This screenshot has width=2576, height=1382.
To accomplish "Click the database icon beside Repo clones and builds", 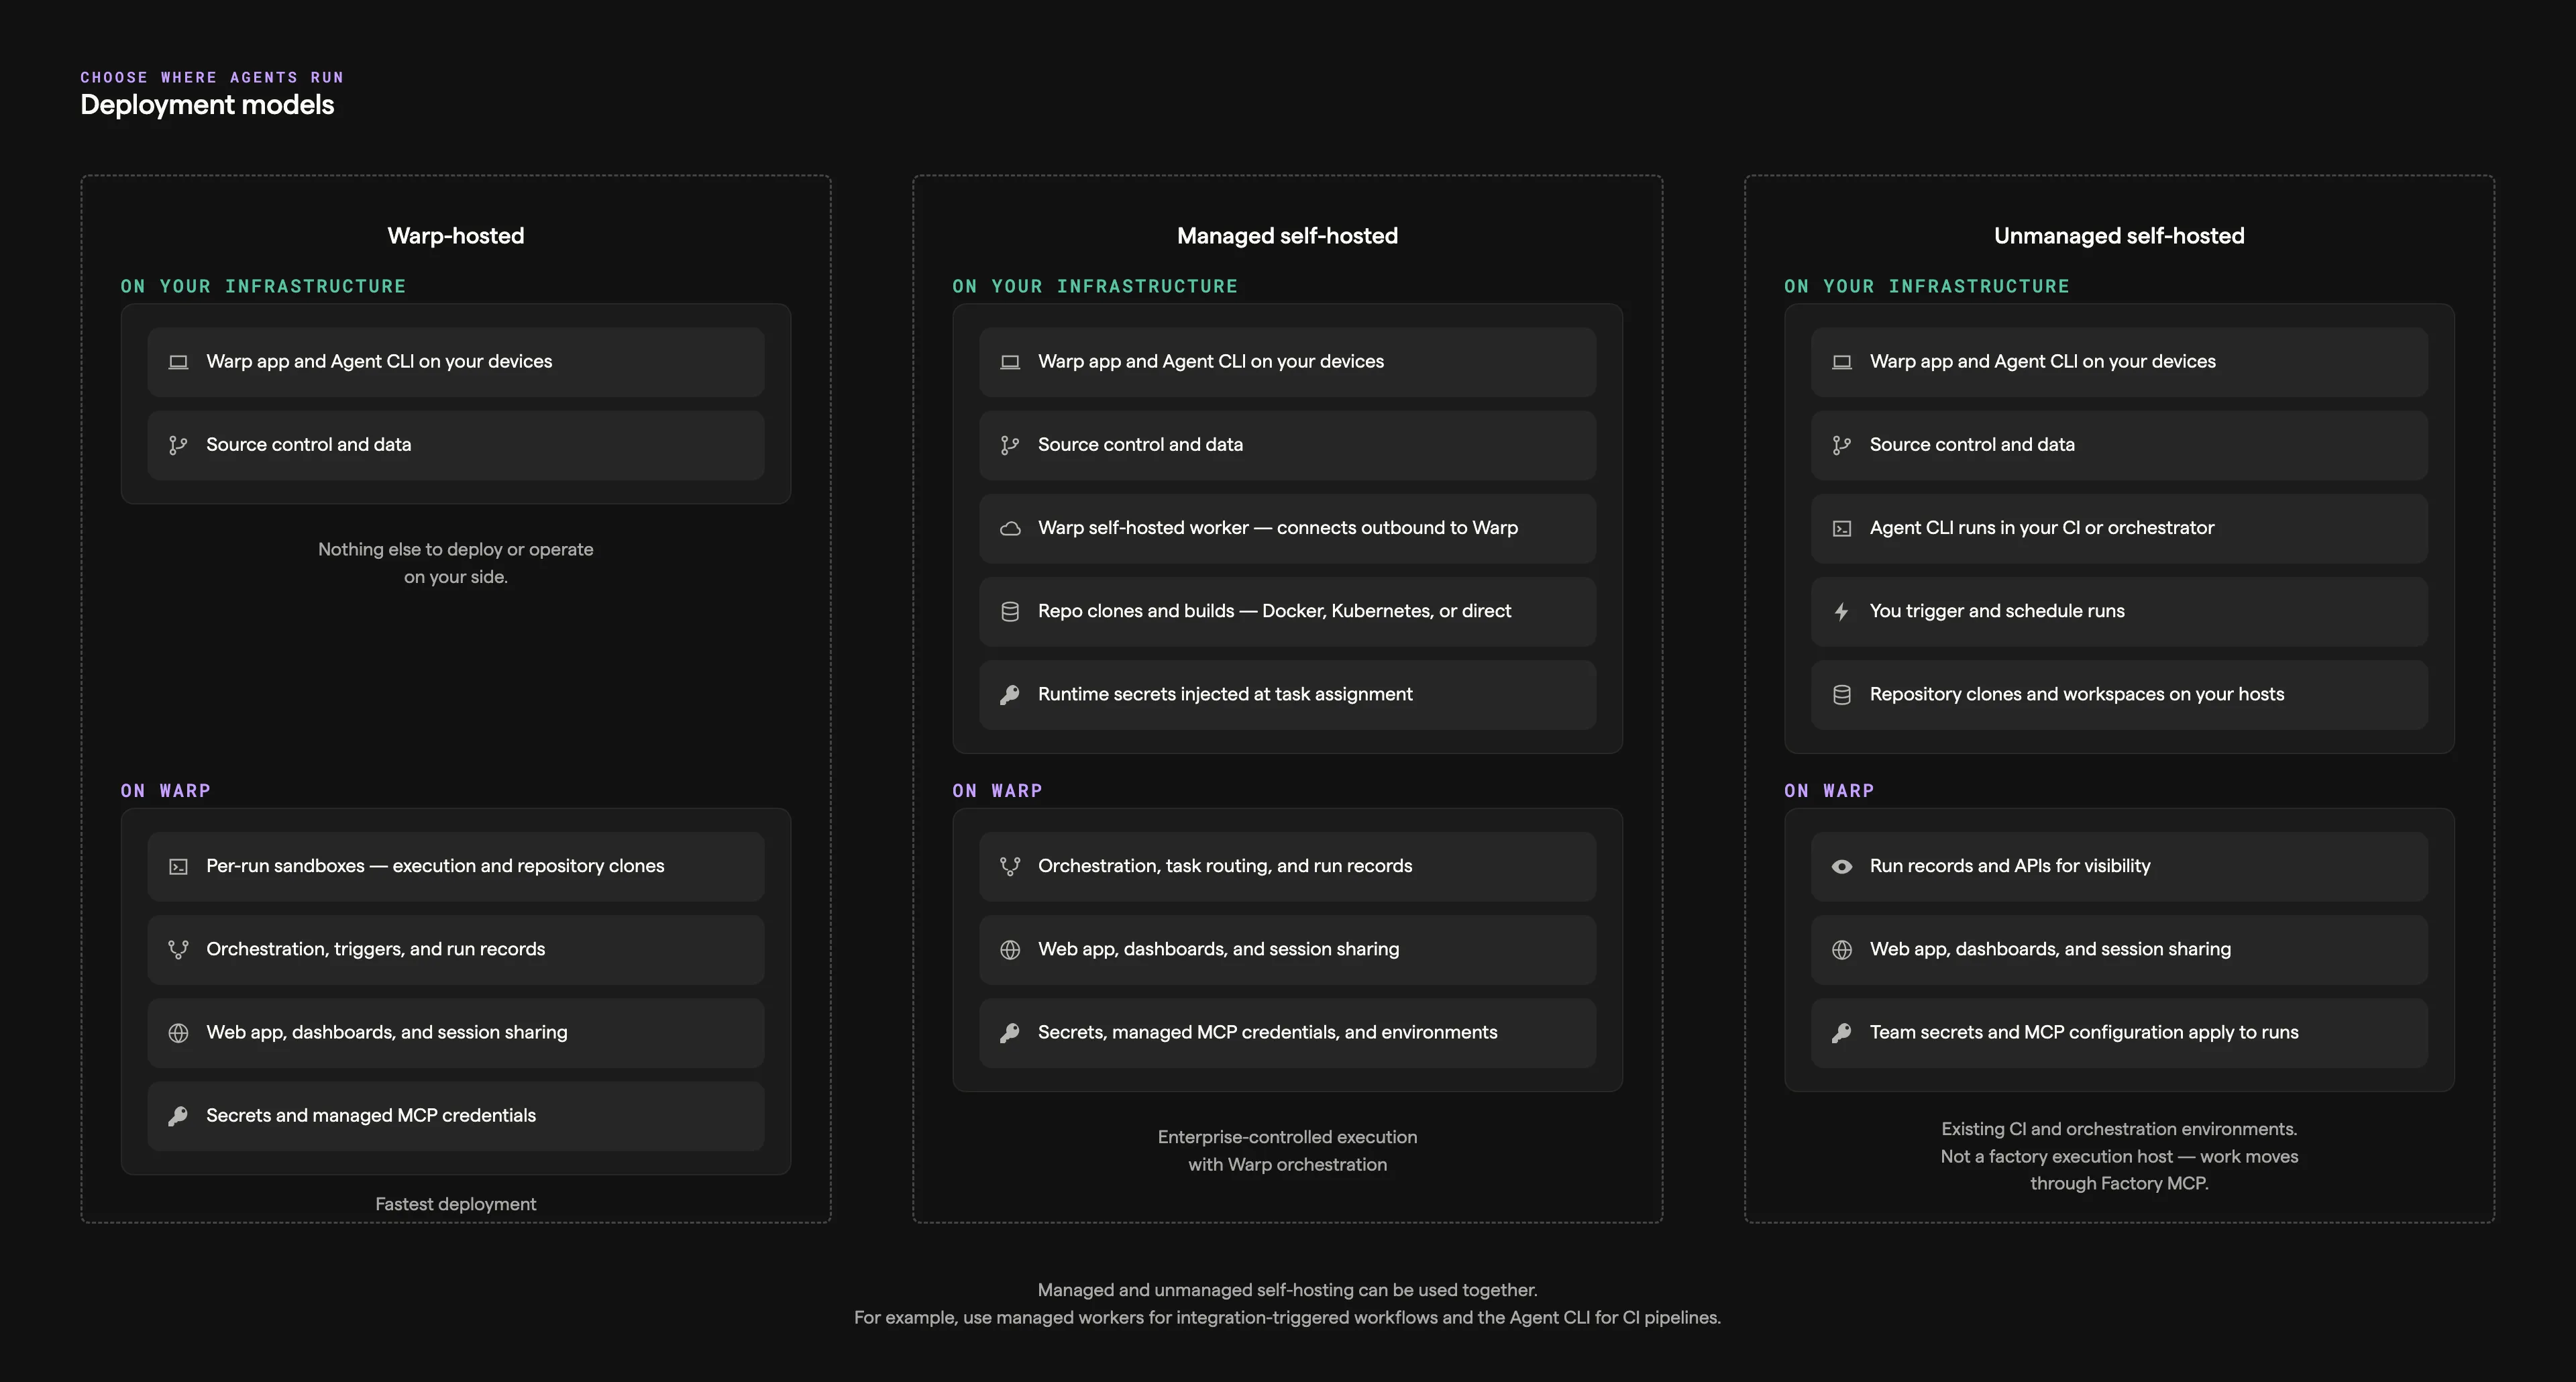I will pyautogui.click(x=1010, y=611).
